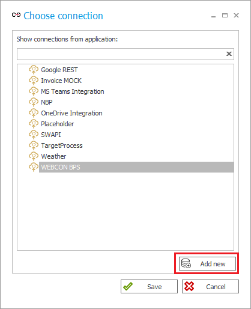Cancel the connection dialog
Viewport: 251px width, 309px height.
[210, 287]
